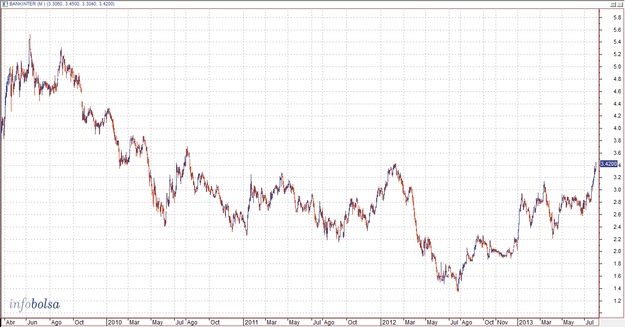Click the 1.2 value on price axis

pyautogui.click(x=617, y=301)
